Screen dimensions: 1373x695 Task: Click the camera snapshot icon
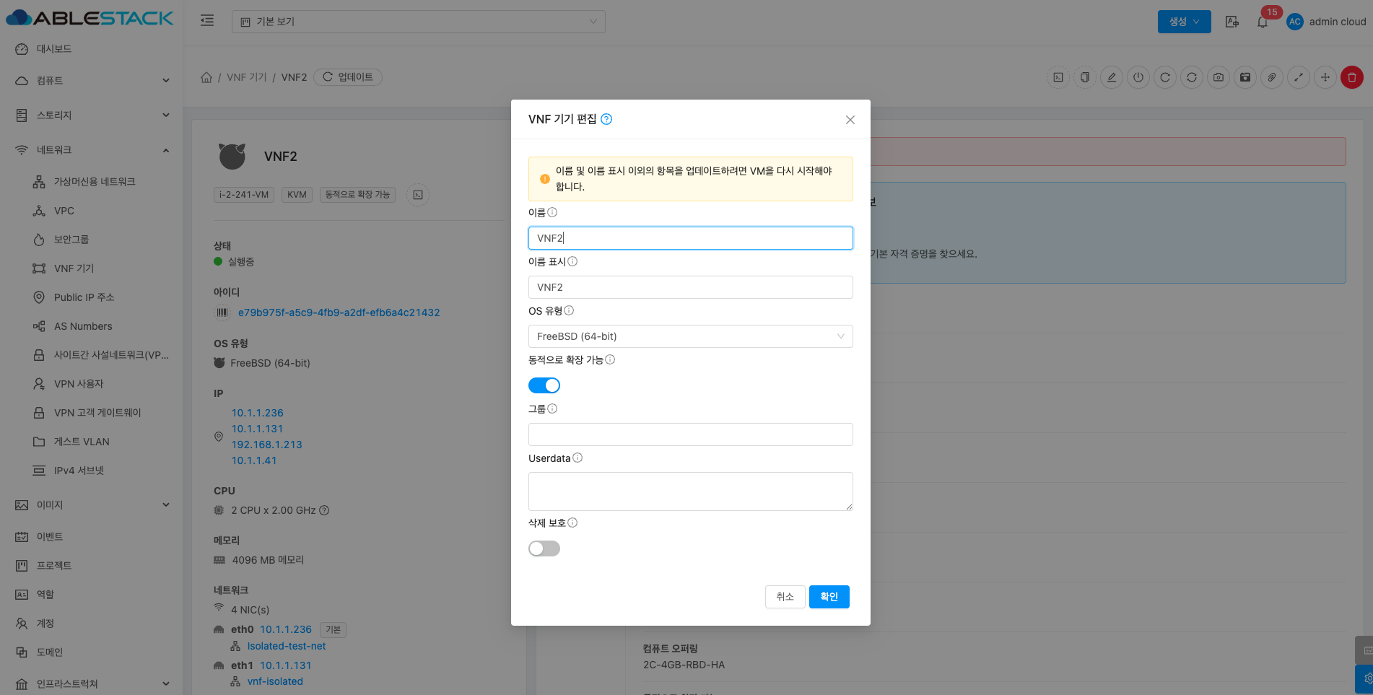(1219, 77)
